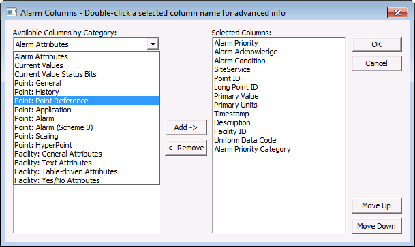
Task: Select Point: HyperPoint category
Action: coord(87,145)
